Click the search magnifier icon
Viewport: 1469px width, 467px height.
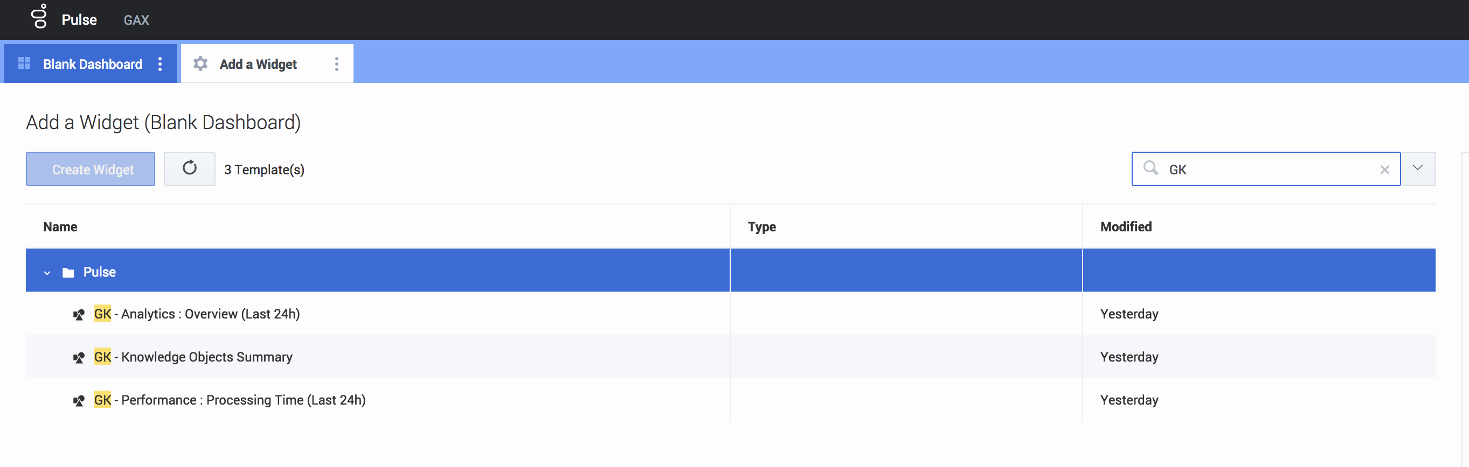pos(1150,168)
